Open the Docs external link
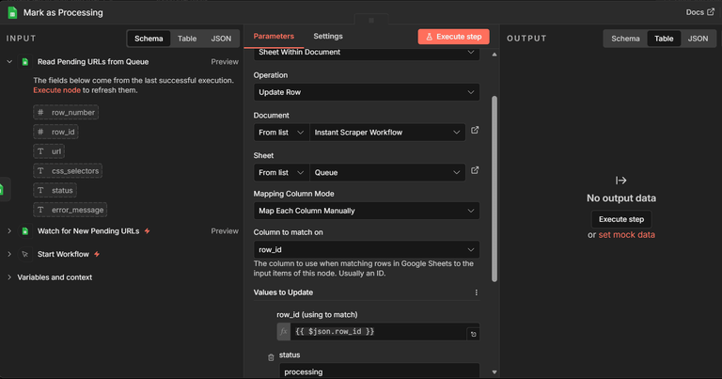This screenshot has height=379, width=722. pos(699,12)
